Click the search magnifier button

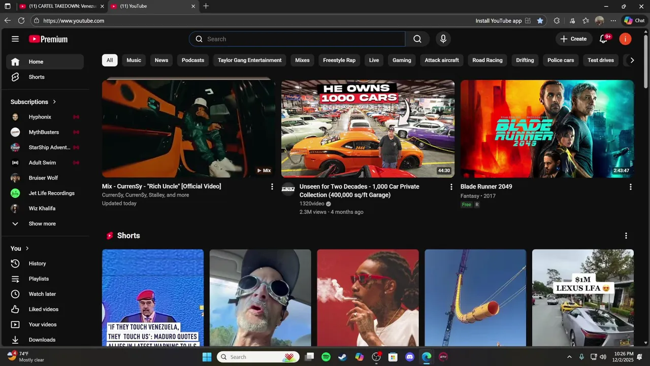pos(417,39)
